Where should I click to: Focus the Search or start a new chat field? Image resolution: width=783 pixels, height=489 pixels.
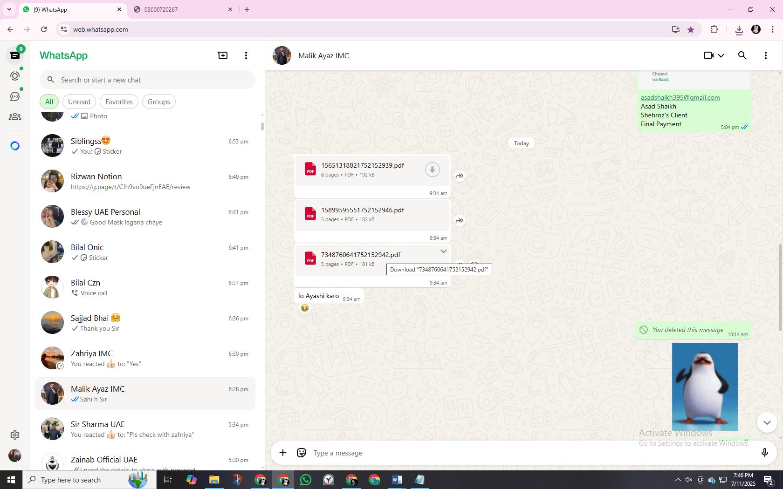click(x=147, y=80)
